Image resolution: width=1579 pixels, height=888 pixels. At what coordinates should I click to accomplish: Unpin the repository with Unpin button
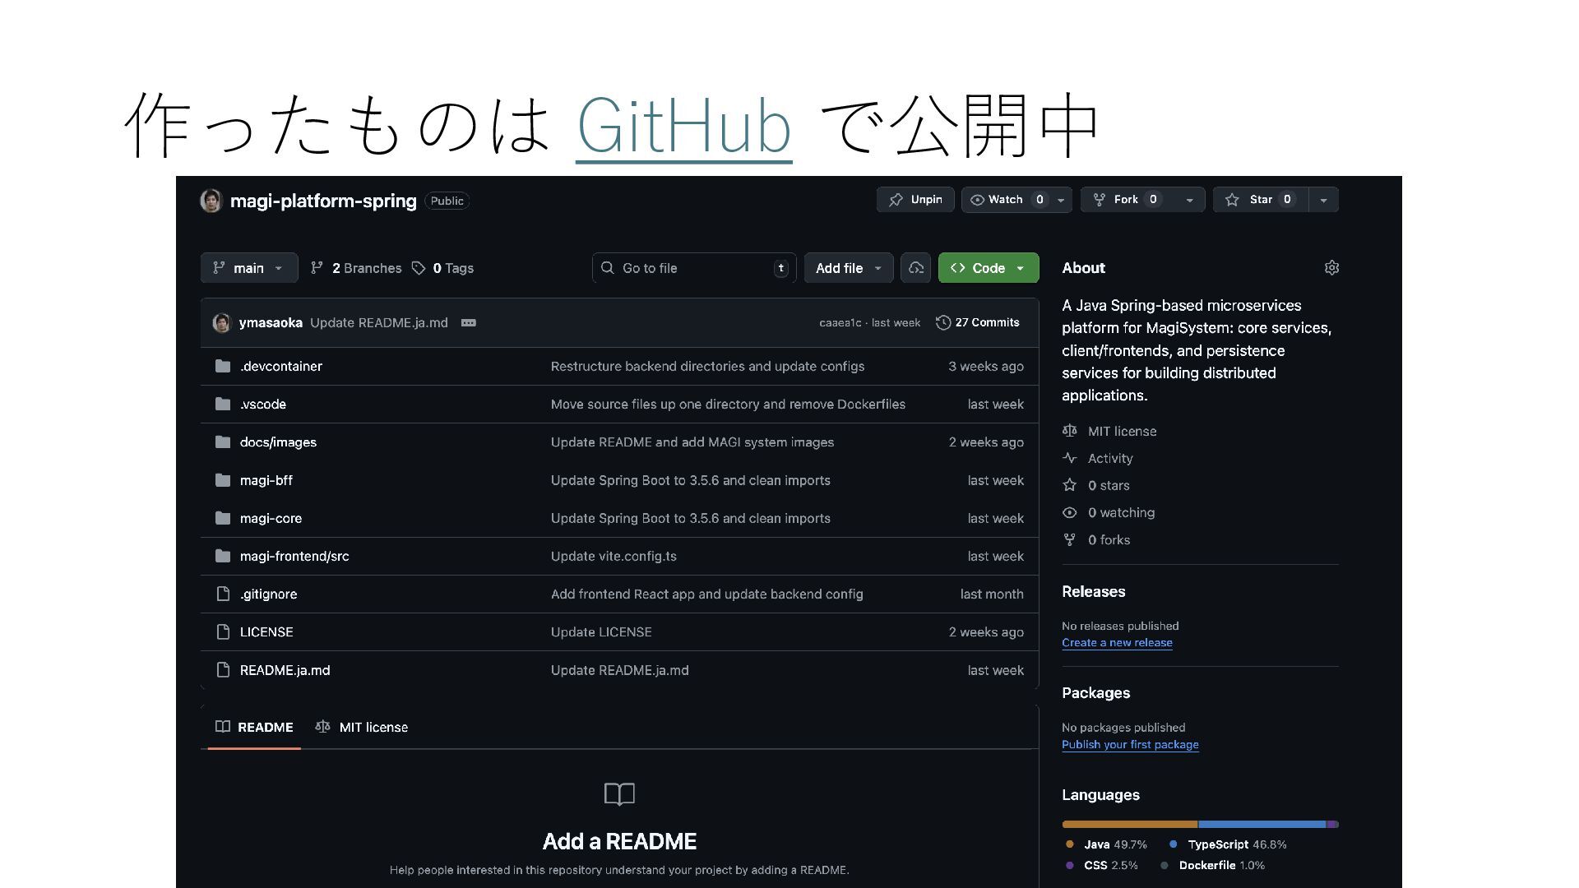(x=915, y=200)
